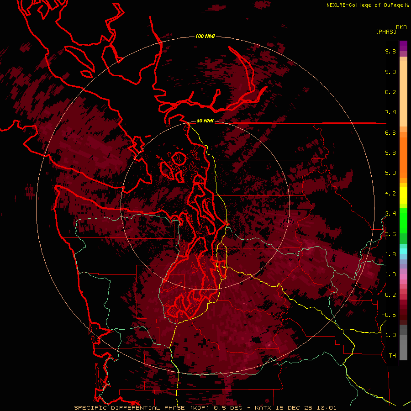Click the SPECIFIC DIFFERENTIAL PHASE (KDP) caption

pos(142,408)
